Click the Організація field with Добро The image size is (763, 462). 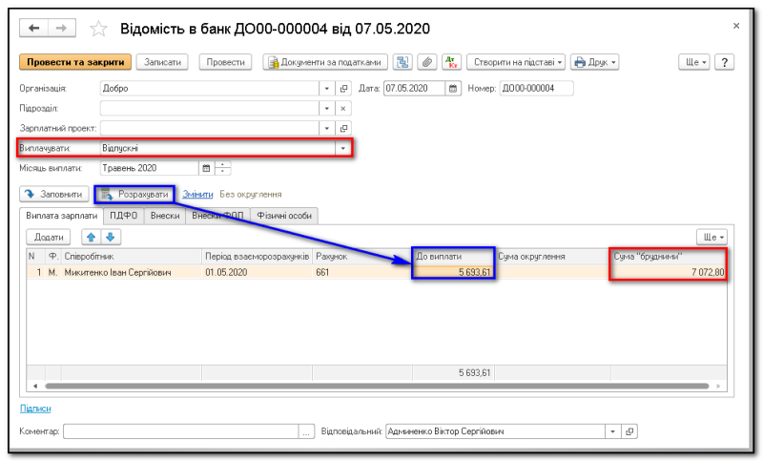pyautogui.click(x=209, y=89)
